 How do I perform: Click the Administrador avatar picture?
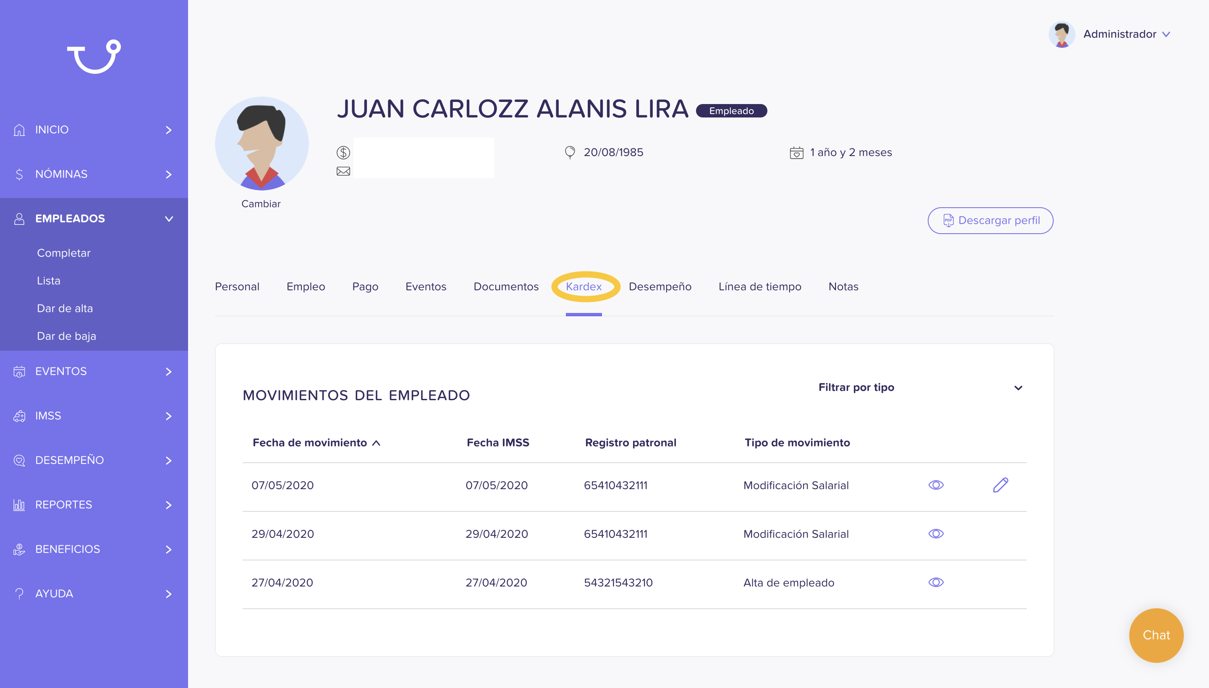1062,34
